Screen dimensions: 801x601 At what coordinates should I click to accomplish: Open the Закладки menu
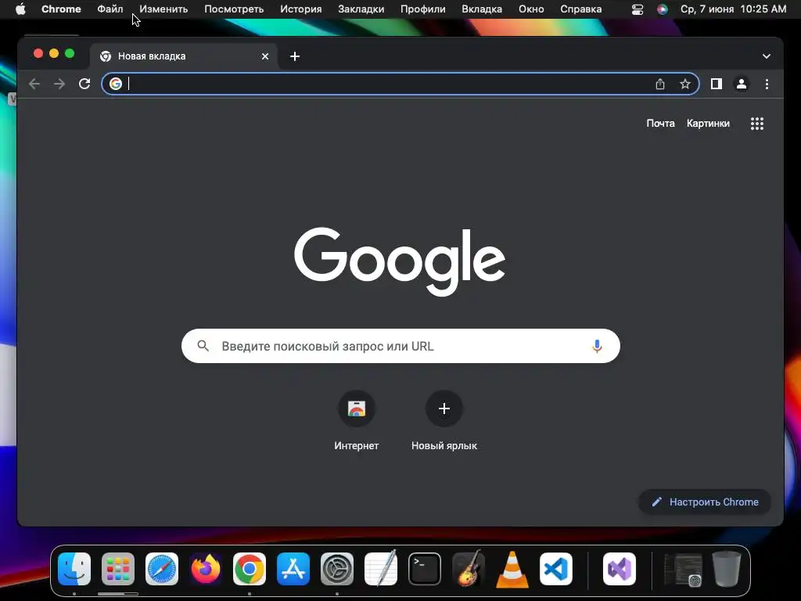pyautogui.click(x=361, y=9)
